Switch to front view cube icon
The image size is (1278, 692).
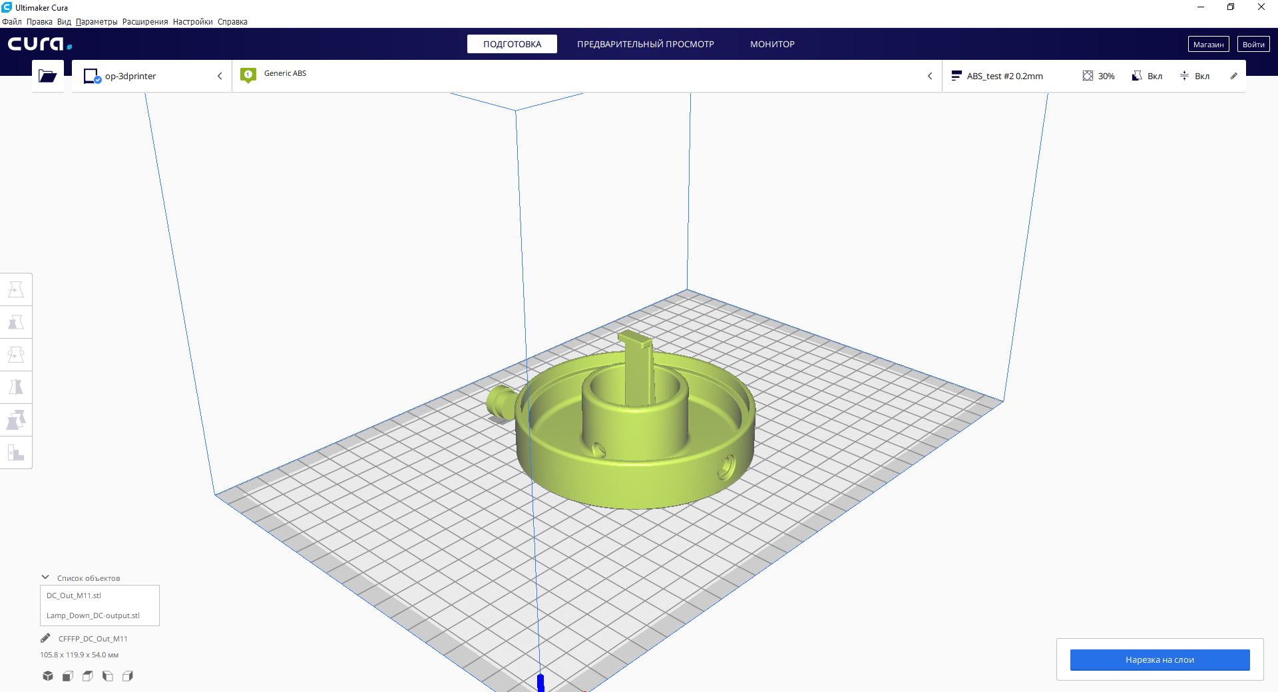[x=68, y=676]
